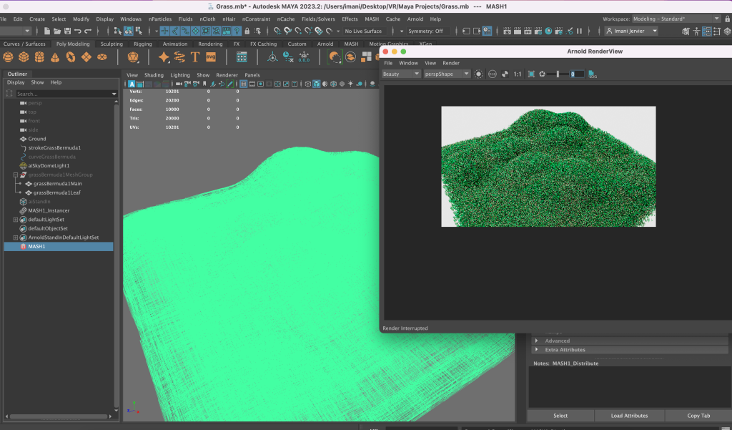Click the Select button

click(560, 416)
